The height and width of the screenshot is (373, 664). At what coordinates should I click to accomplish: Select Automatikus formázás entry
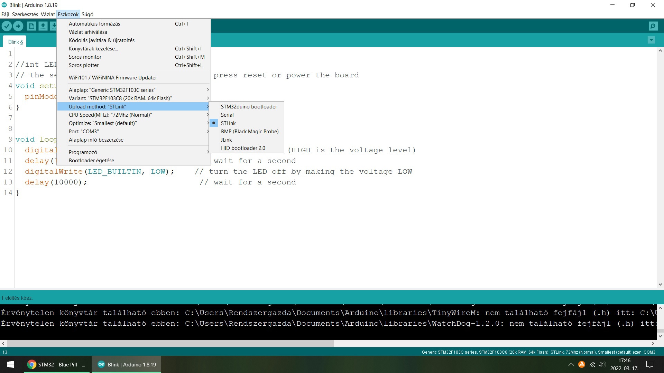click(x=94, y=24)
